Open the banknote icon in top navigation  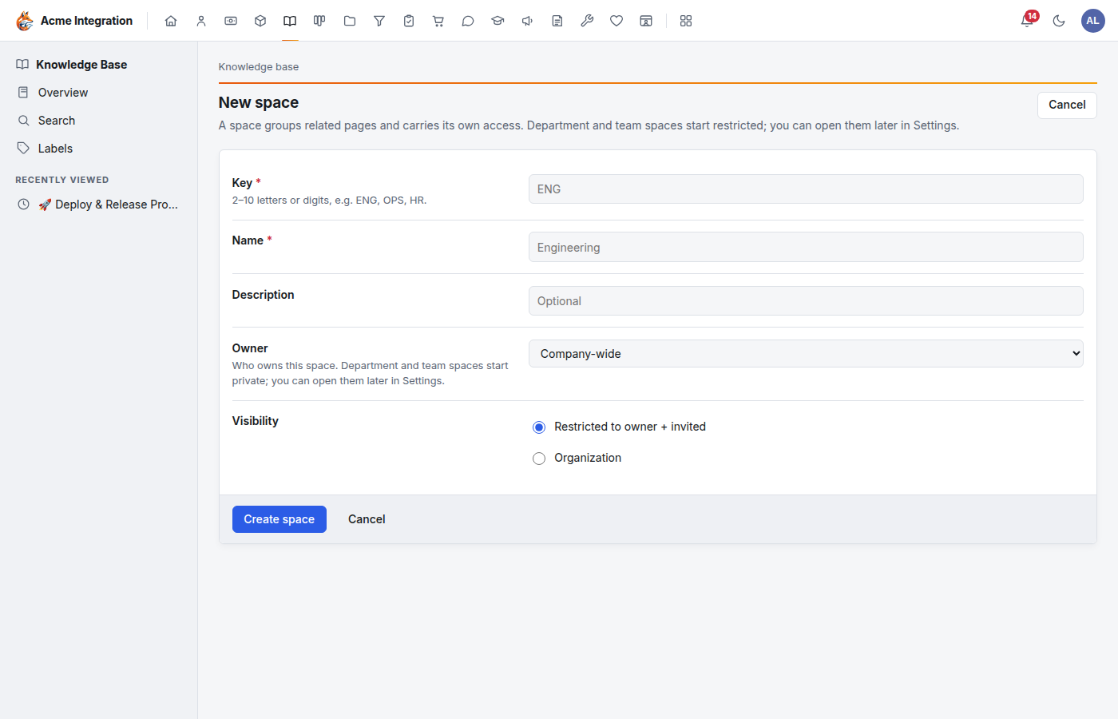click(231, 21)
